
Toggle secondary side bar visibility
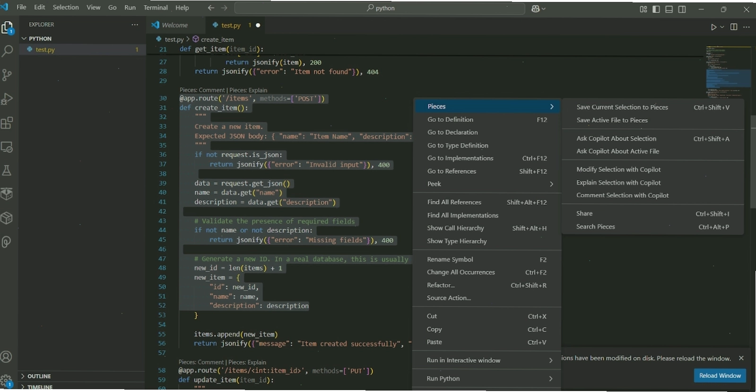coord(682,9)
